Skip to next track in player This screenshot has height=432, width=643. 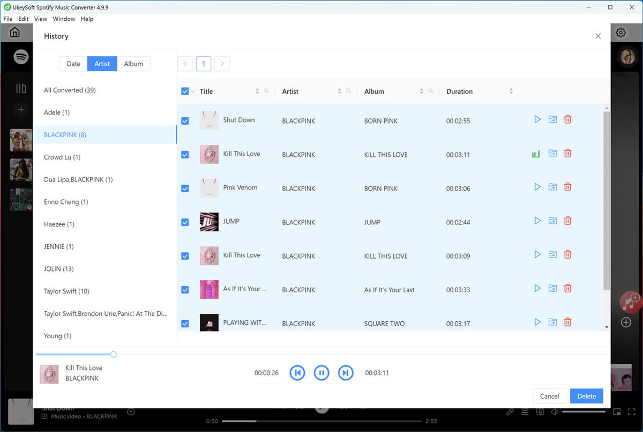coord(346,373)
